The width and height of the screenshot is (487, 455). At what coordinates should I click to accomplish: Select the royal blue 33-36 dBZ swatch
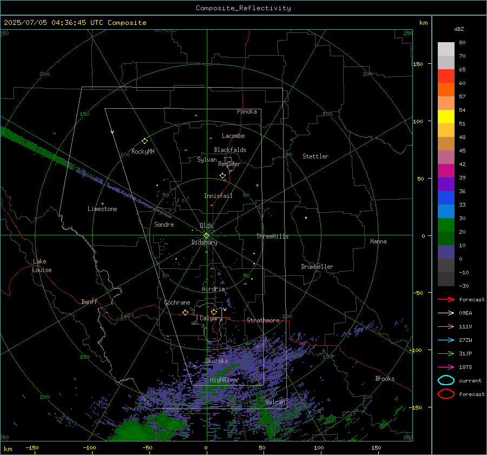[x=446, y=197]
